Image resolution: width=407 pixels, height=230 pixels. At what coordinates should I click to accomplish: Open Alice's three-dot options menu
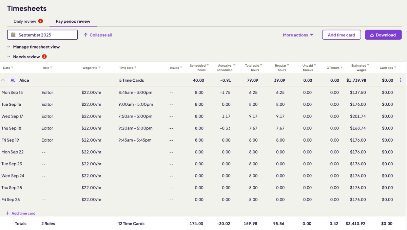click(401, 80)
